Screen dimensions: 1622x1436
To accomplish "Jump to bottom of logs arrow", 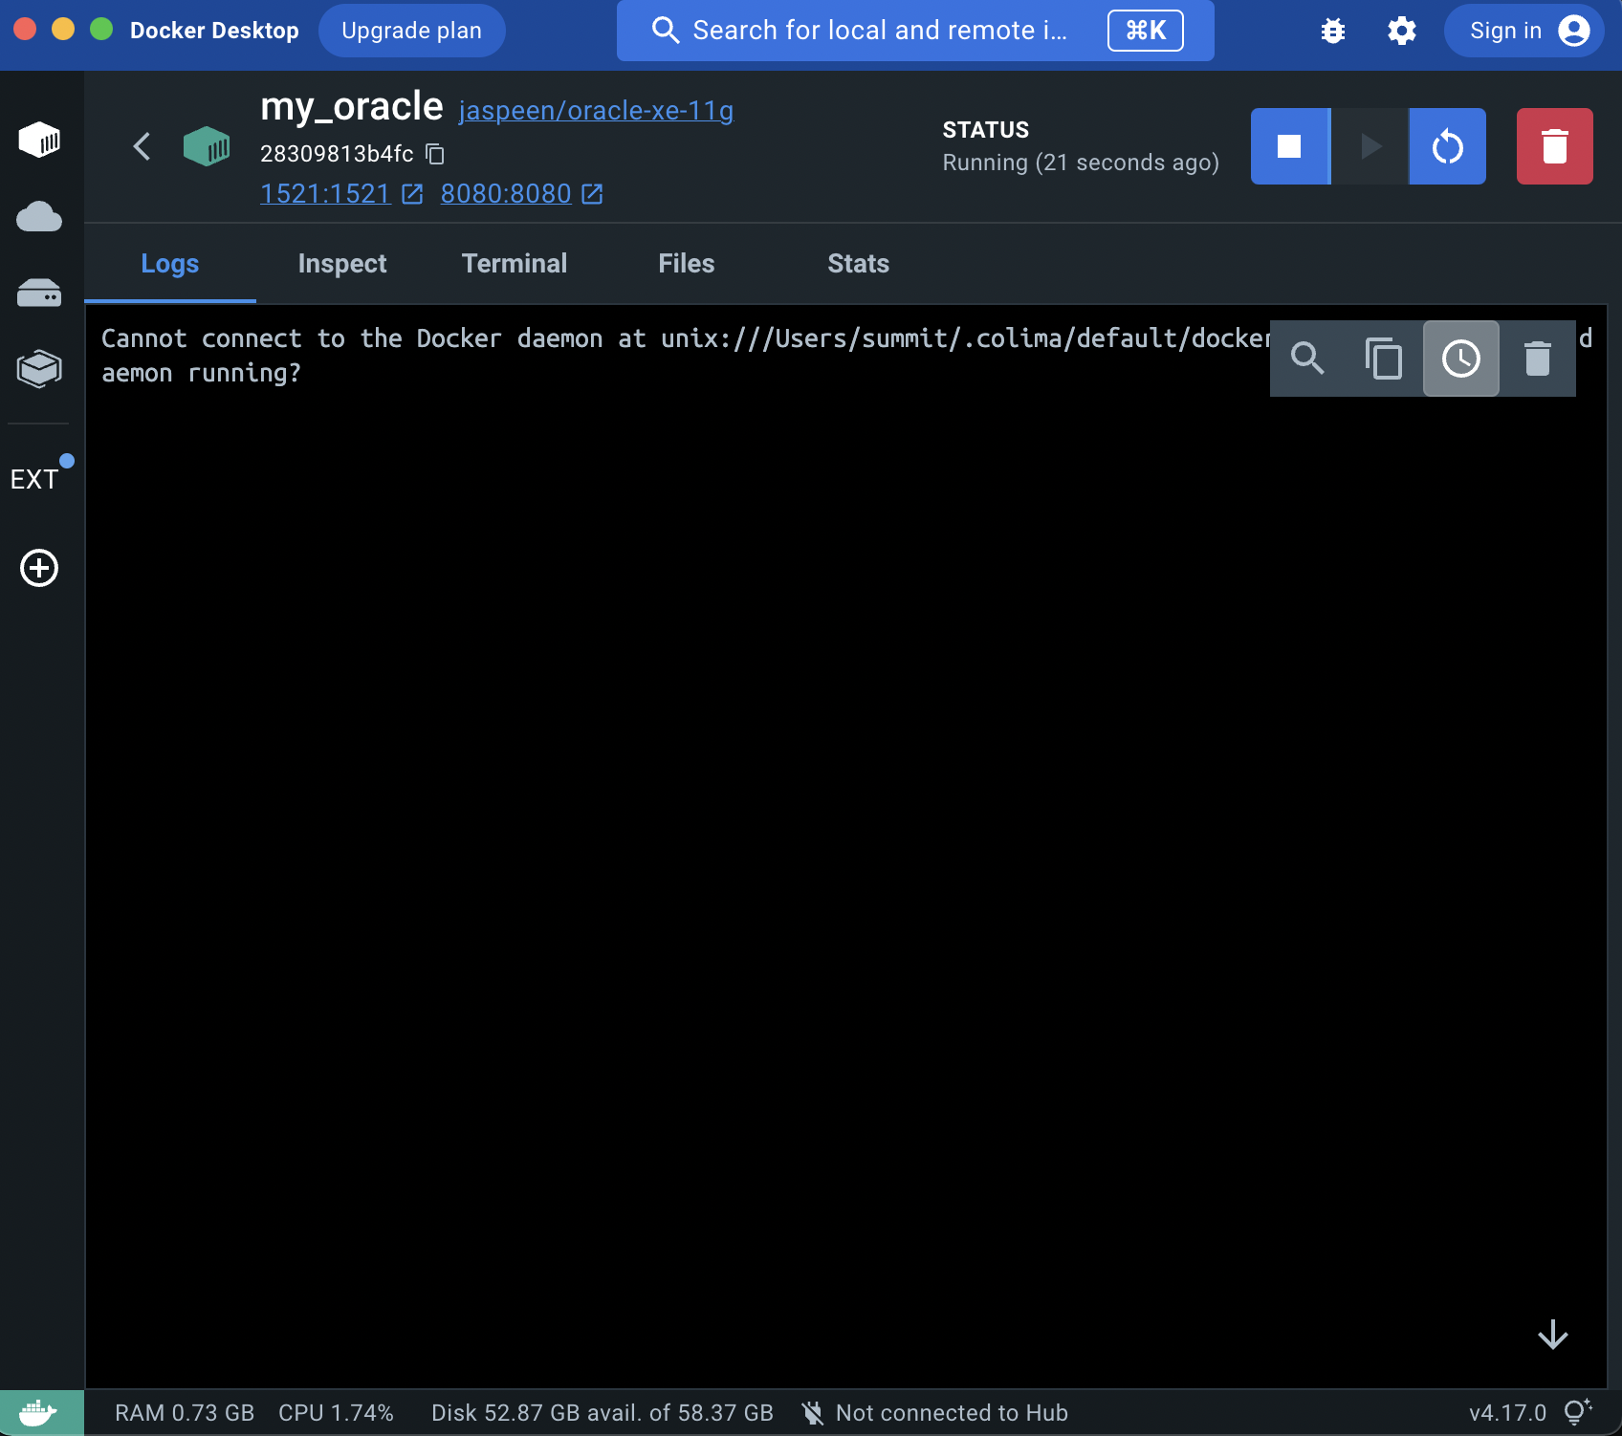I will [x=1553, y=1335].
